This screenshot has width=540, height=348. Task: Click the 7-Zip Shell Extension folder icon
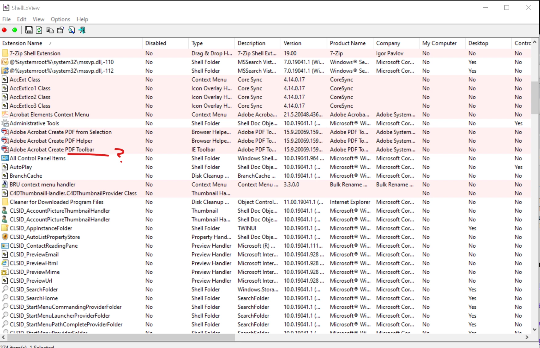point(5,53)
